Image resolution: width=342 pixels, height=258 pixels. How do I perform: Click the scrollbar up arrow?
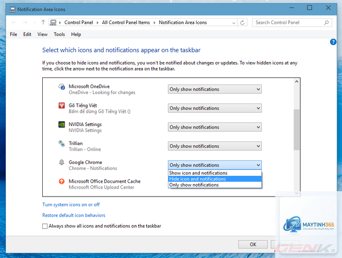297,82
